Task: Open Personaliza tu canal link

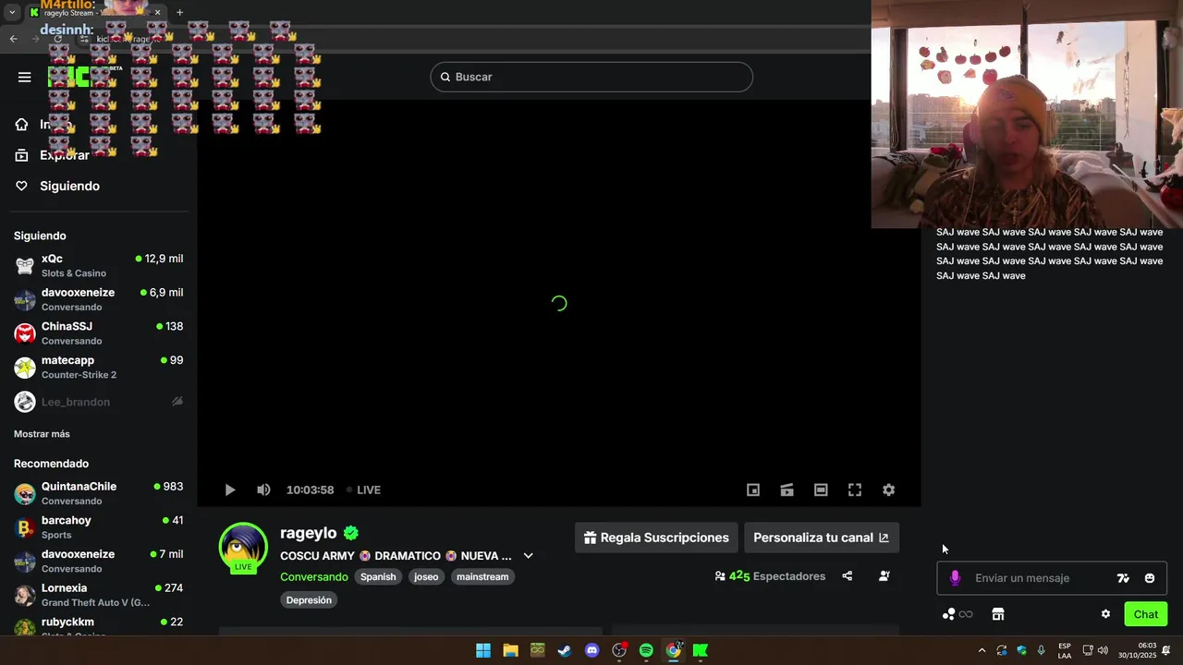Action: (x=821, y=538)
